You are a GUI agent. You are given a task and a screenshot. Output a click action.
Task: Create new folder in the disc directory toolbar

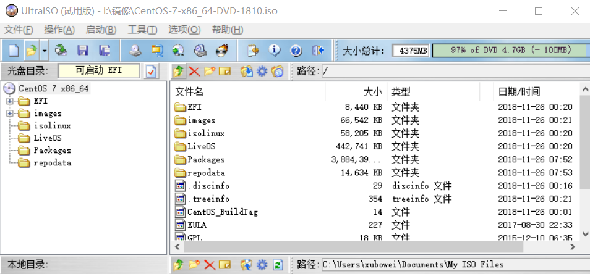(210, 72)
